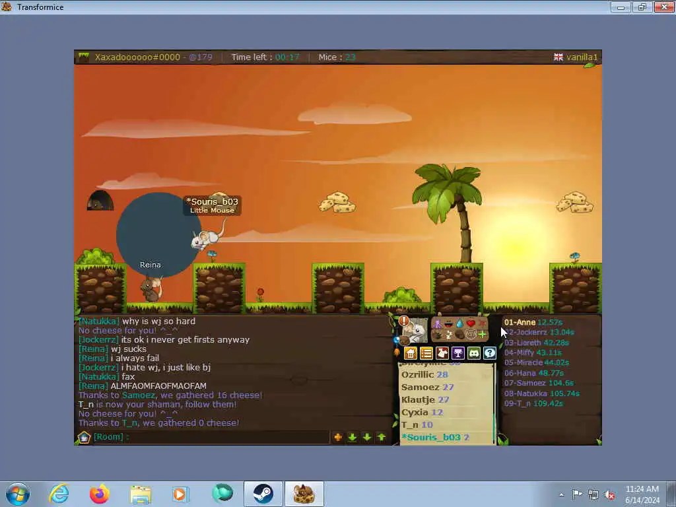Open the Windows Start button
The height and width of the screenshot is (507, 676).
18,494
